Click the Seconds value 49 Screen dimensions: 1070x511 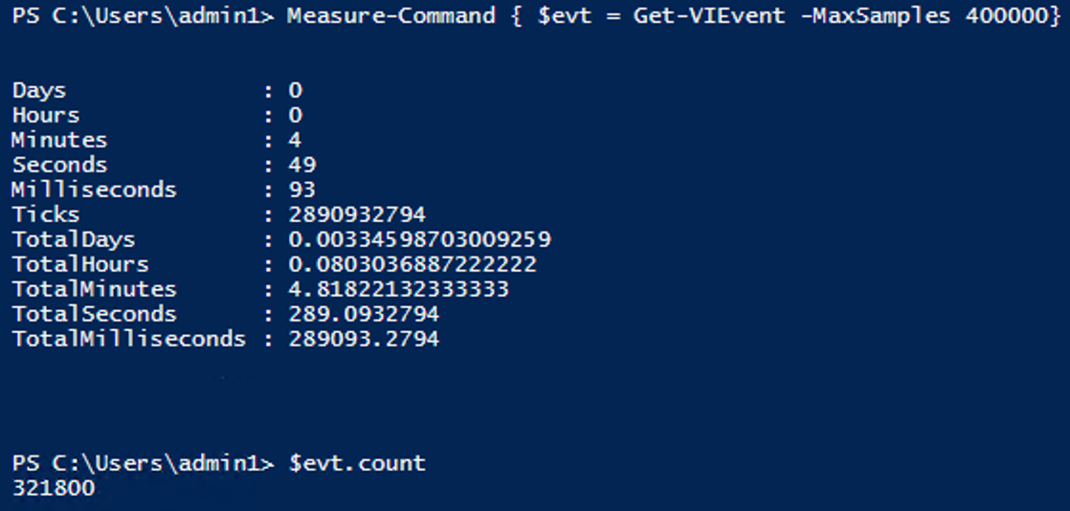click(x=302, y=166)
